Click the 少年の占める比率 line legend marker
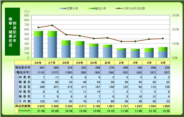184x117 pixels. coord(119,9)
